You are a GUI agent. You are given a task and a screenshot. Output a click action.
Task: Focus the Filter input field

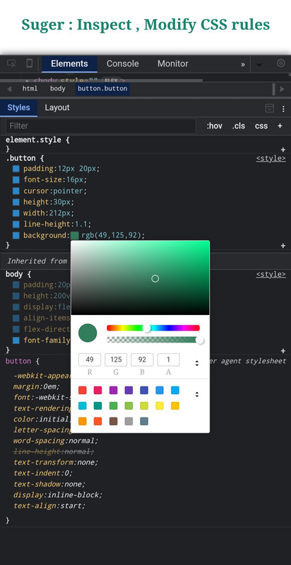(101, 126)
